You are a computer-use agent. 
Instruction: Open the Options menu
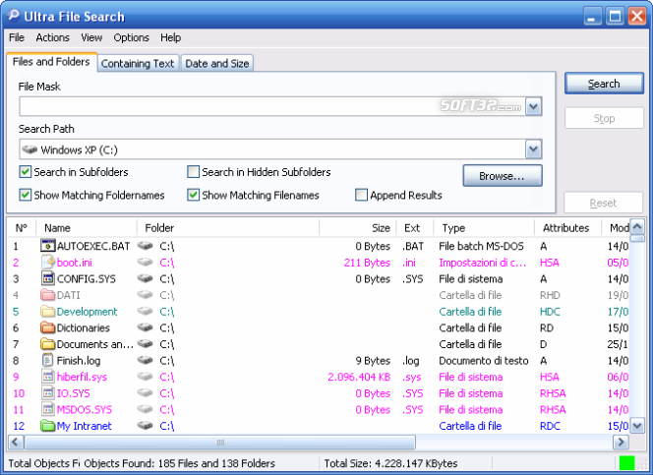(131, 37)
